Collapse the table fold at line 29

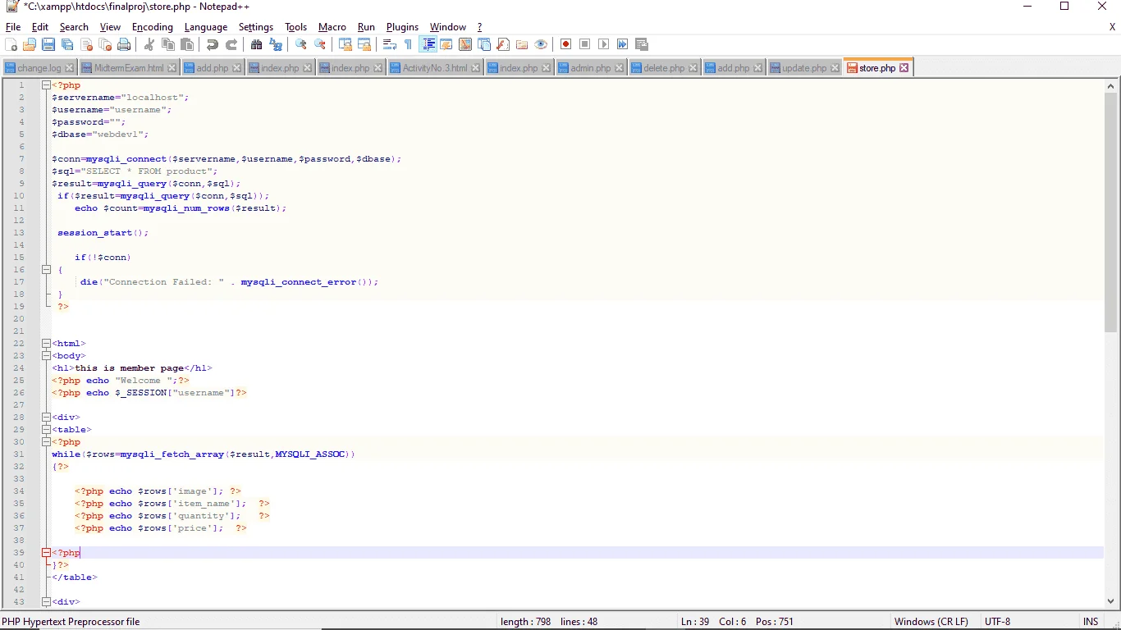click(x=46, y=430)
